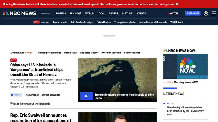Open Justin Bieber at Coachella topic
The width and height of the screenshot is (218, 122).
click(x=153, y=22)
